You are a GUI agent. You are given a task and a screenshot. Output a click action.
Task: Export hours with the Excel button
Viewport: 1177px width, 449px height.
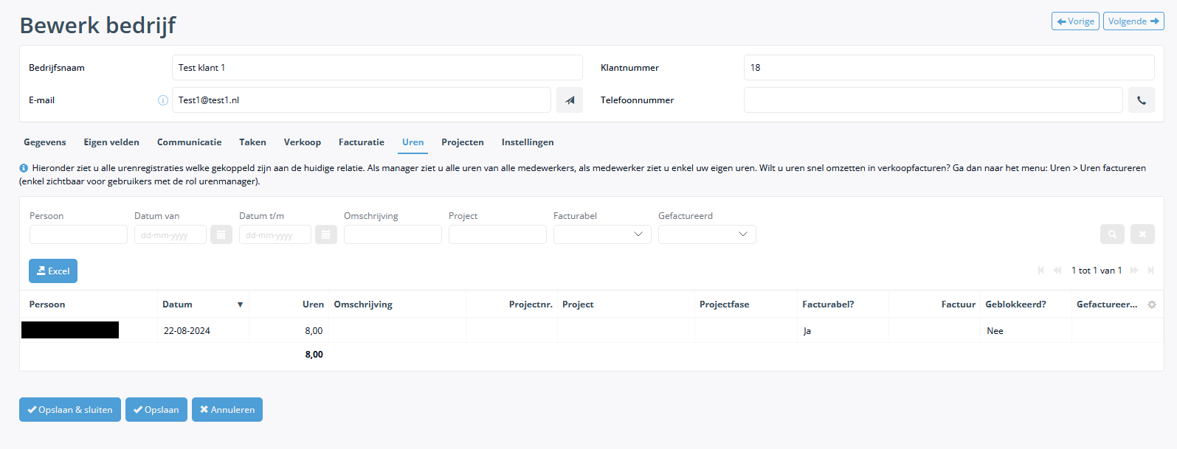point(53,271)
